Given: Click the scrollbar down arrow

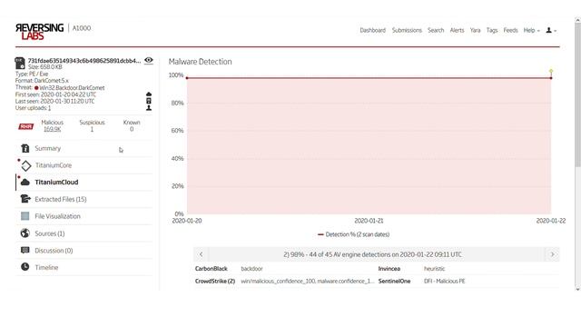Looking at the screenshot, I should pyautogui.click(x=577, y=289).
